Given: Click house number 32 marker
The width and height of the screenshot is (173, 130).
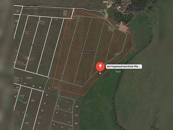Looking at the screenshot, I should point(49,88).
